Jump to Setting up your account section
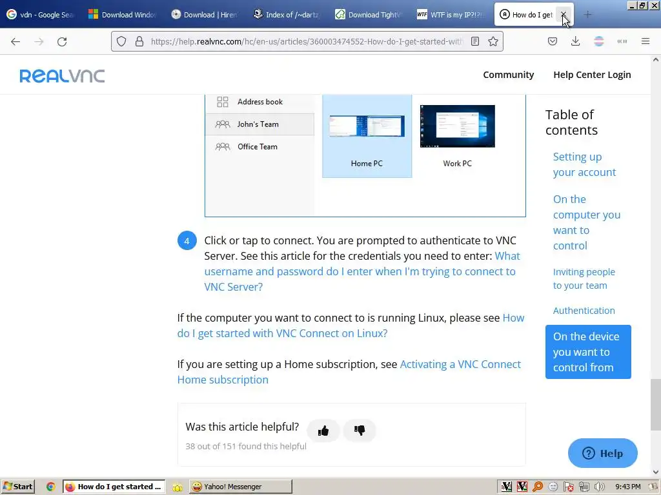The width and height of the screenshot is (661, 495). tap(584, 164)
